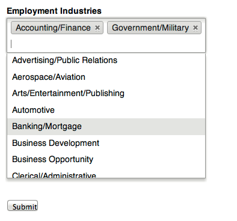Focus the industry search text field

pyautogui.click(x=106, y=44)
